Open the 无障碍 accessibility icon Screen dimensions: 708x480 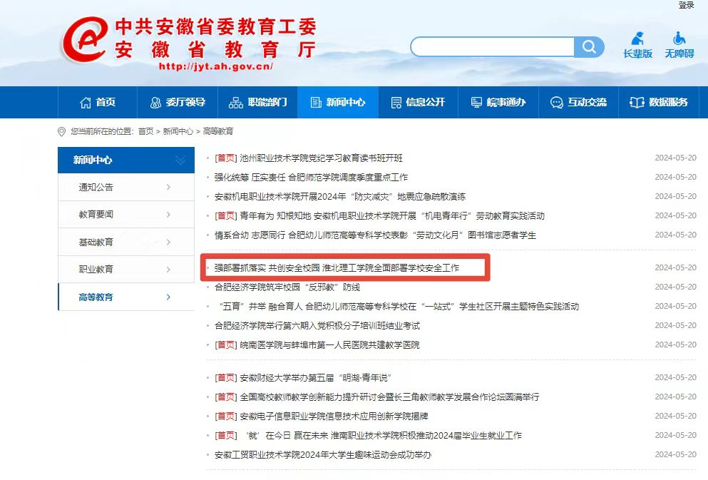(x=679, y=45)
